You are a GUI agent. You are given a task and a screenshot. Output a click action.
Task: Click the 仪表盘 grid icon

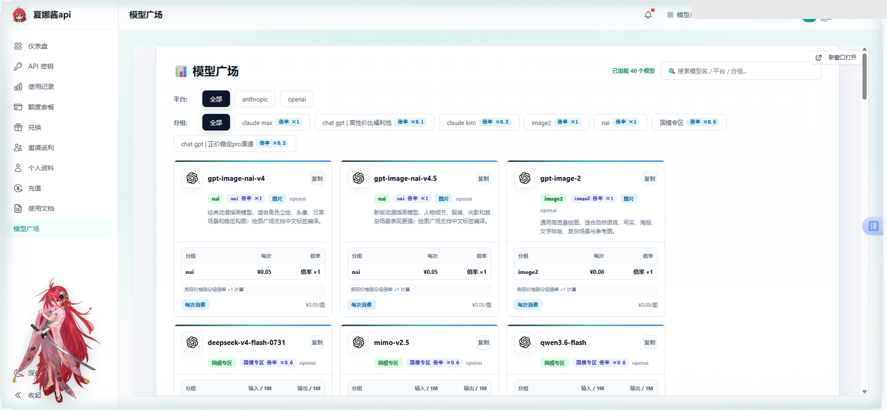(18, 46)
